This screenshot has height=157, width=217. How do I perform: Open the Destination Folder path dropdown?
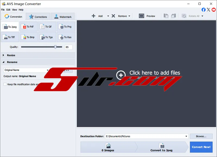pyautogui.click(x=186, y=136)
